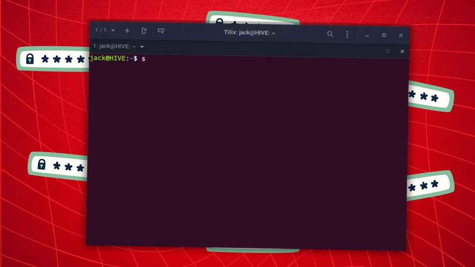Click the typed letter s at the prompt
Image resolution: width=475 pixels, height=267 pixels.
tap(143, 59)
